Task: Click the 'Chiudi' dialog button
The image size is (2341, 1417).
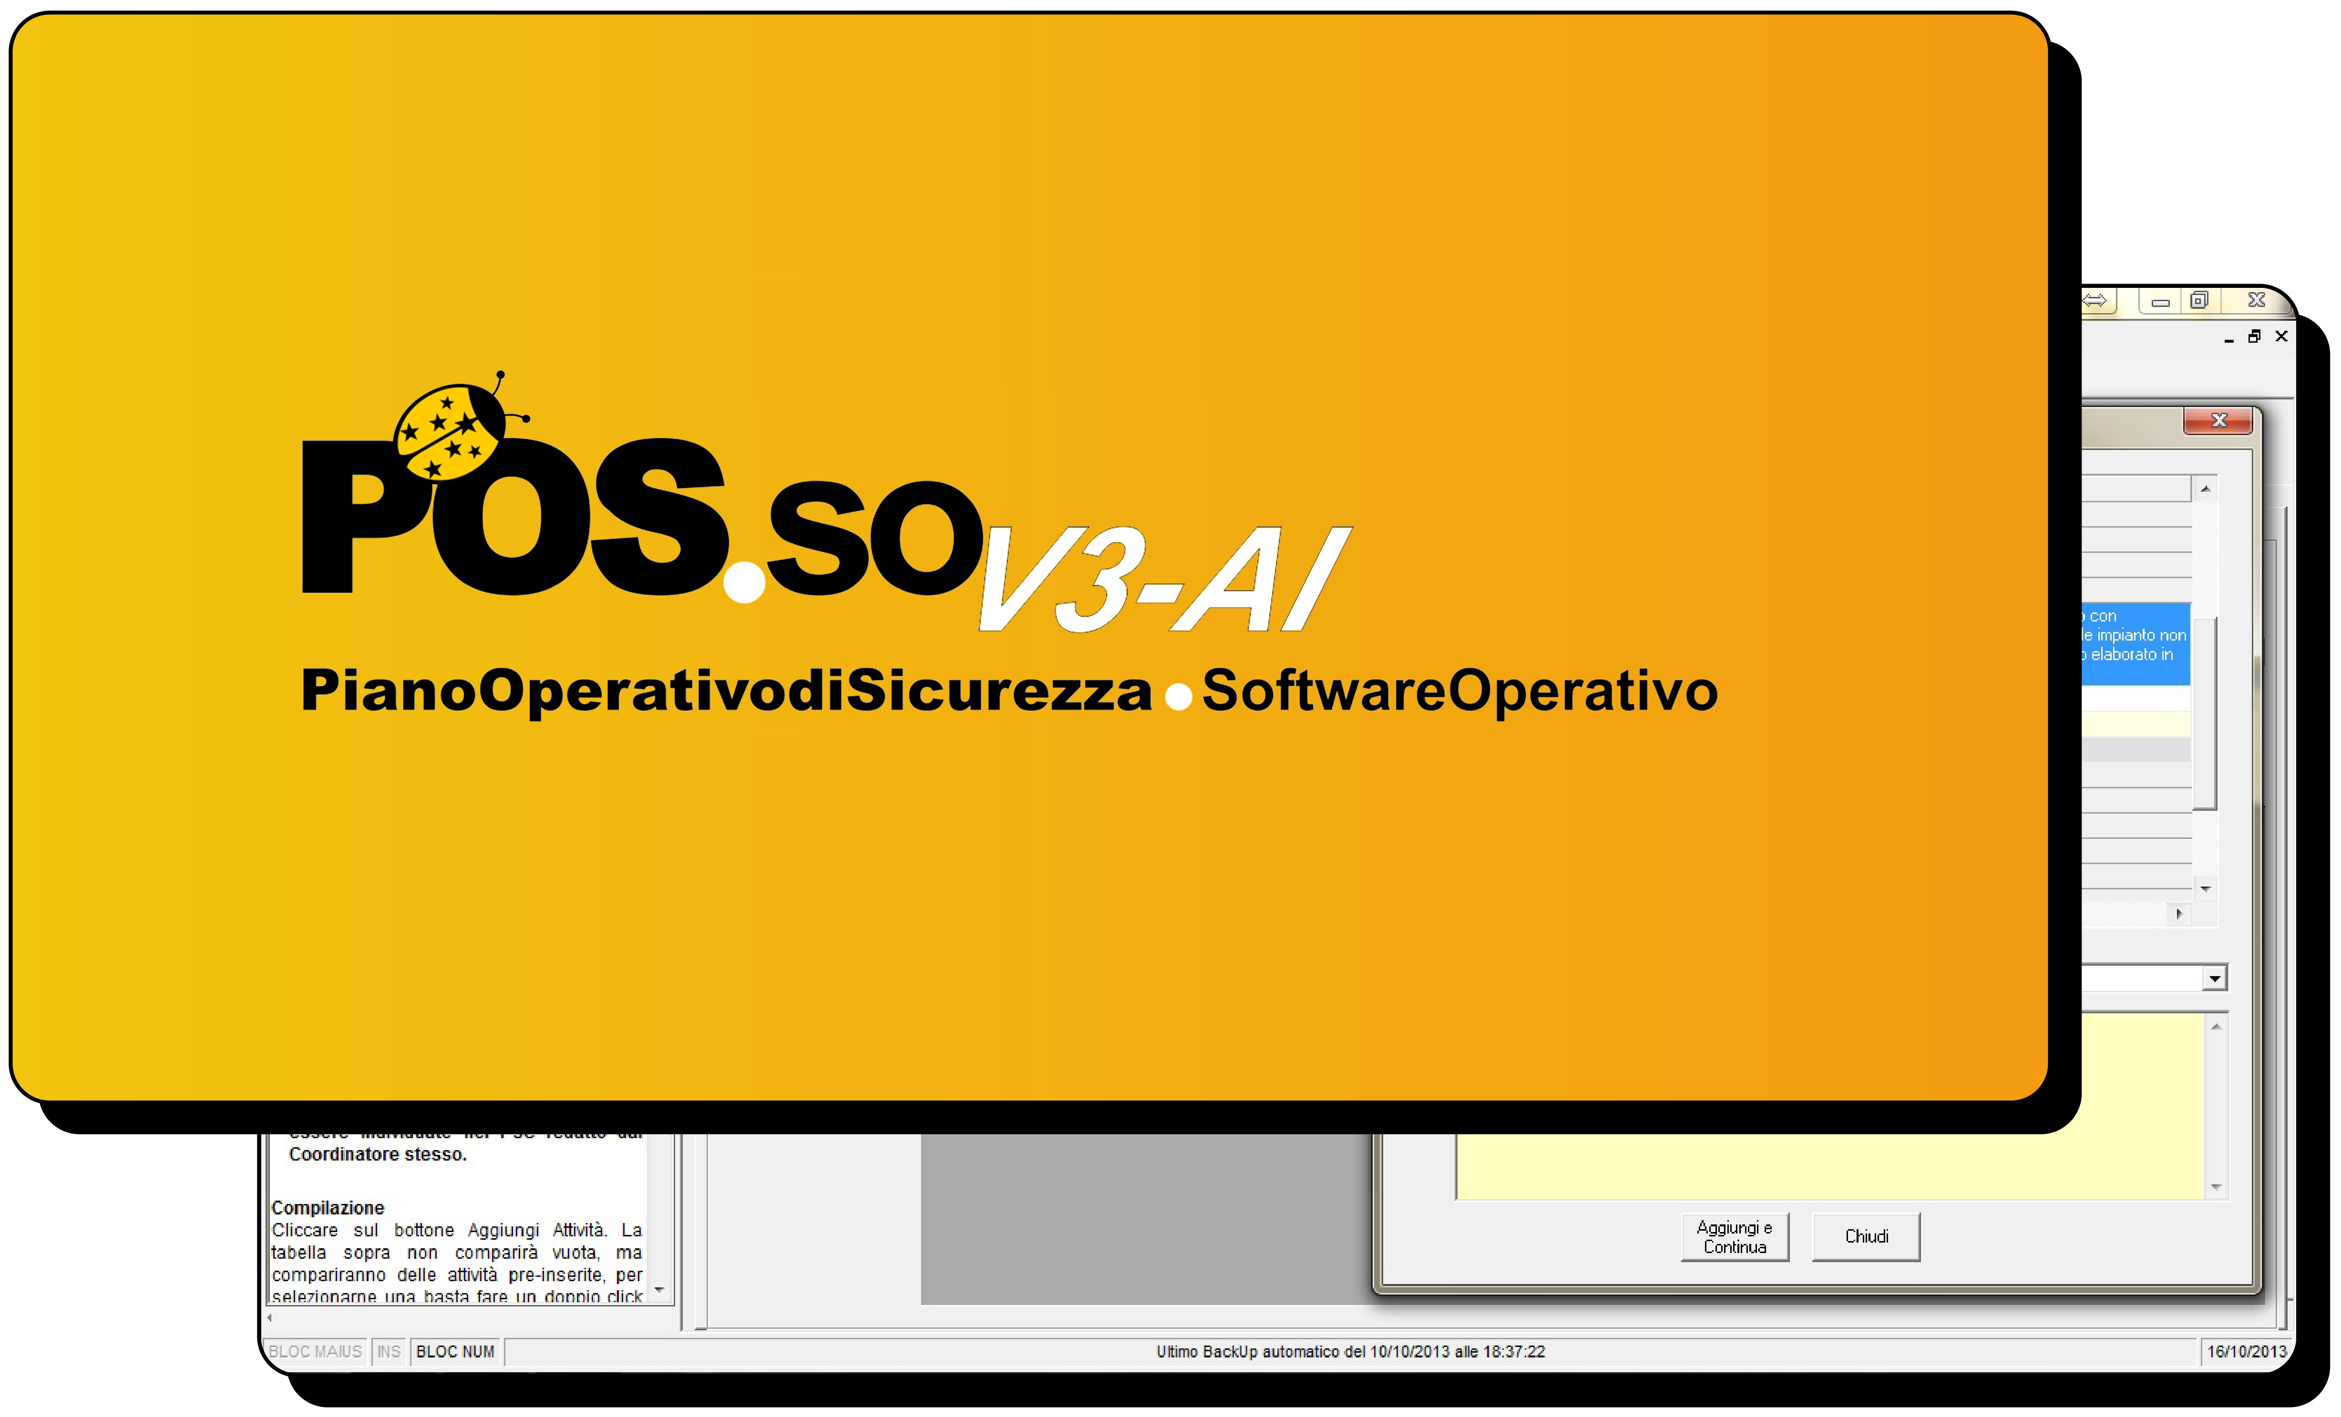Action: (1866, 1236)
